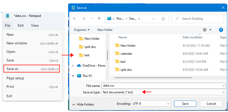Choose Save as from File menu

[x=31, y=69]
